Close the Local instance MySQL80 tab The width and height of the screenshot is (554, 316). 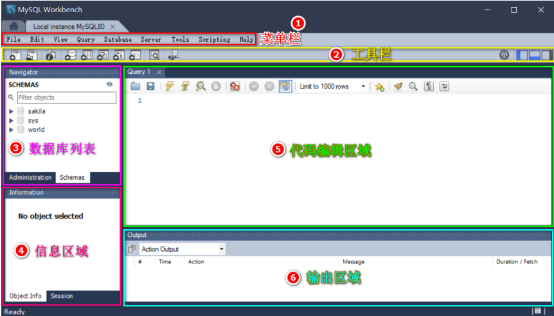click(x=112, y=26)
